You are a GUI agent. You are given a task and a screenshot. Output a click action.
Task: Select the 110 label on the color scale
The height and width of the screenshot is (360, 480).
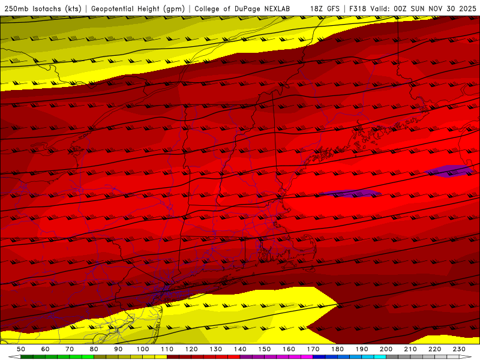167,349
